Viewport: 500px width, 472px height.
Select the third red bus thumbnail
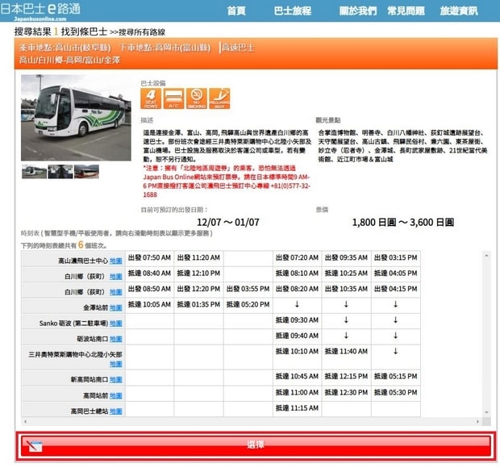[x=86, y=172]
